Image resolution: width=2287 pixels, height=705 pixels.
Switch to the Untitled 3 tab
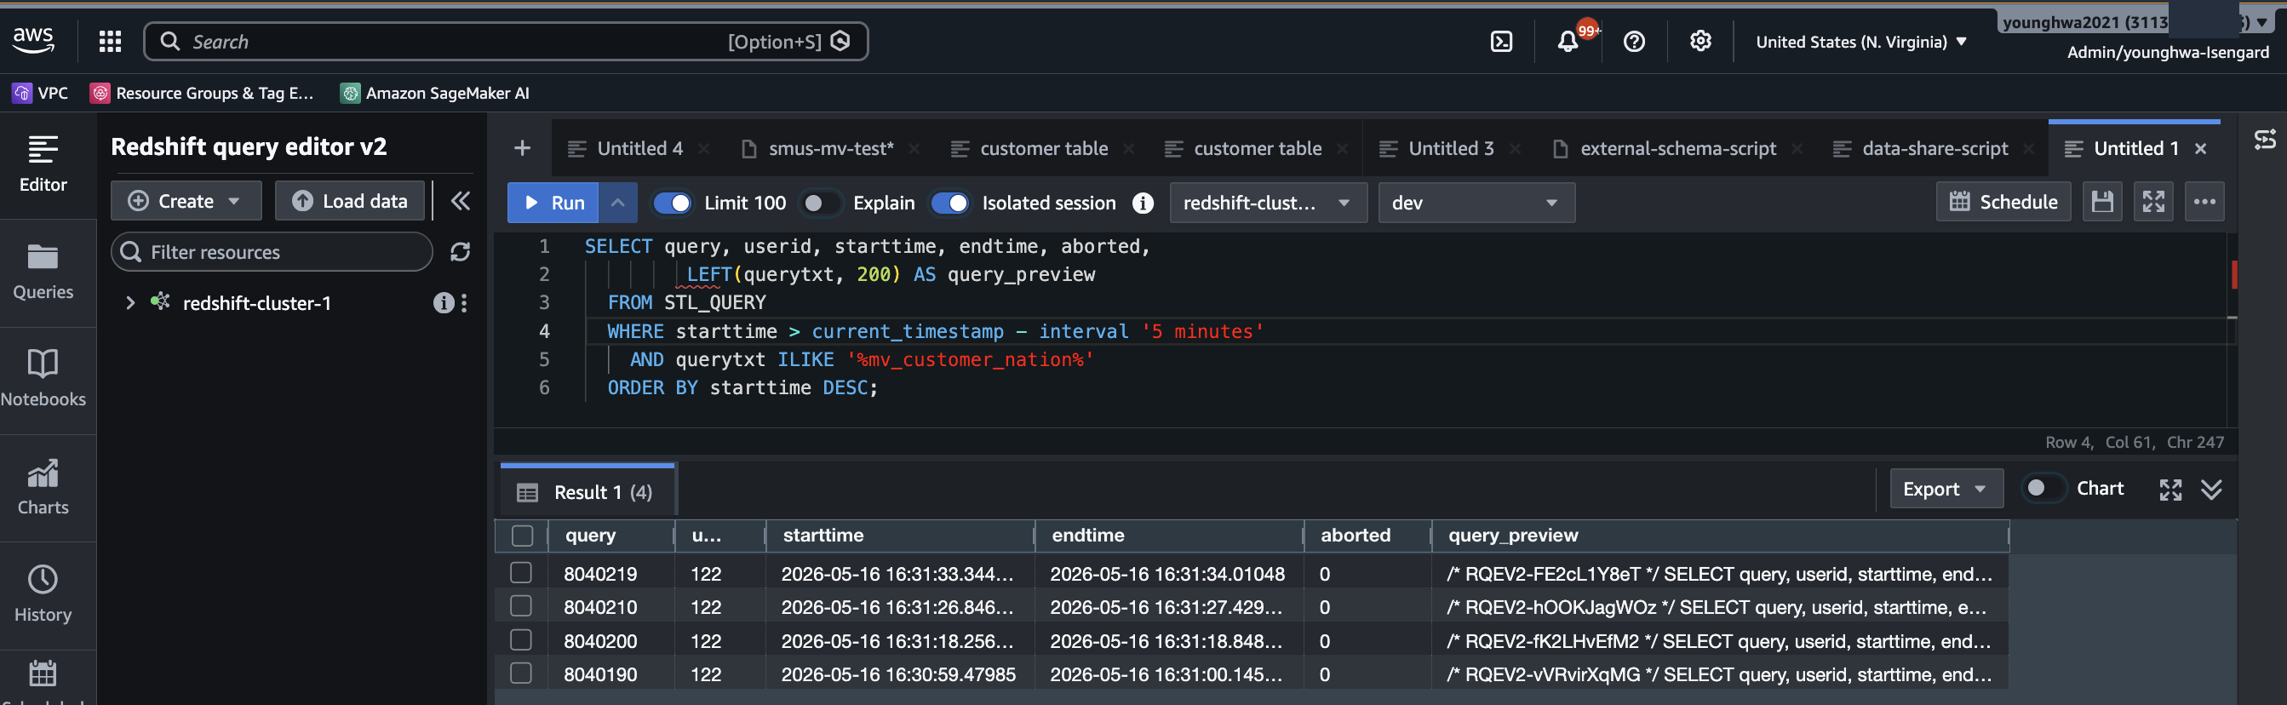(x=1451, y=149)
